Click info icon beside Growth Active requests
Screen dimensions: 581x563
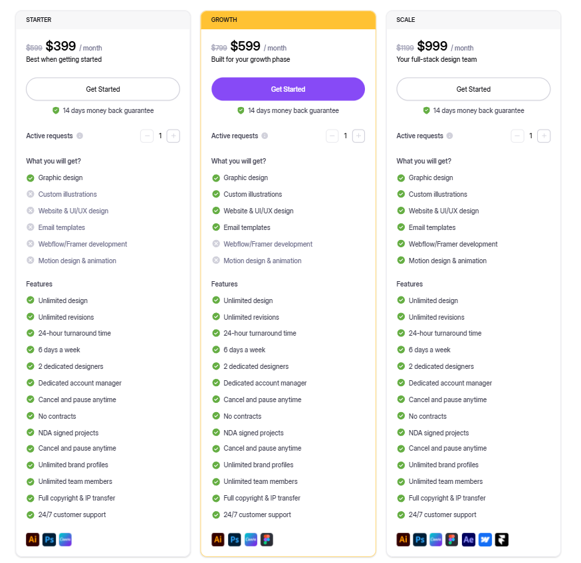coord(265,136)
